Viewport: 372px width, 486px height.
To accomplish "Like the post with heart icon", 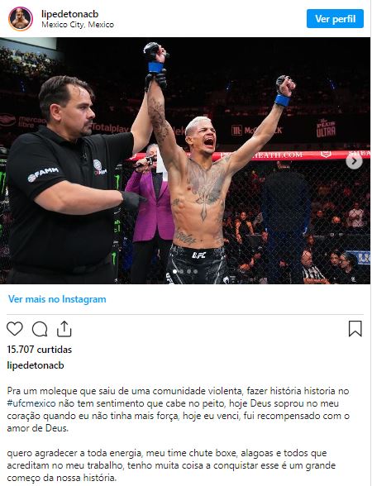I will coord(15,329).
